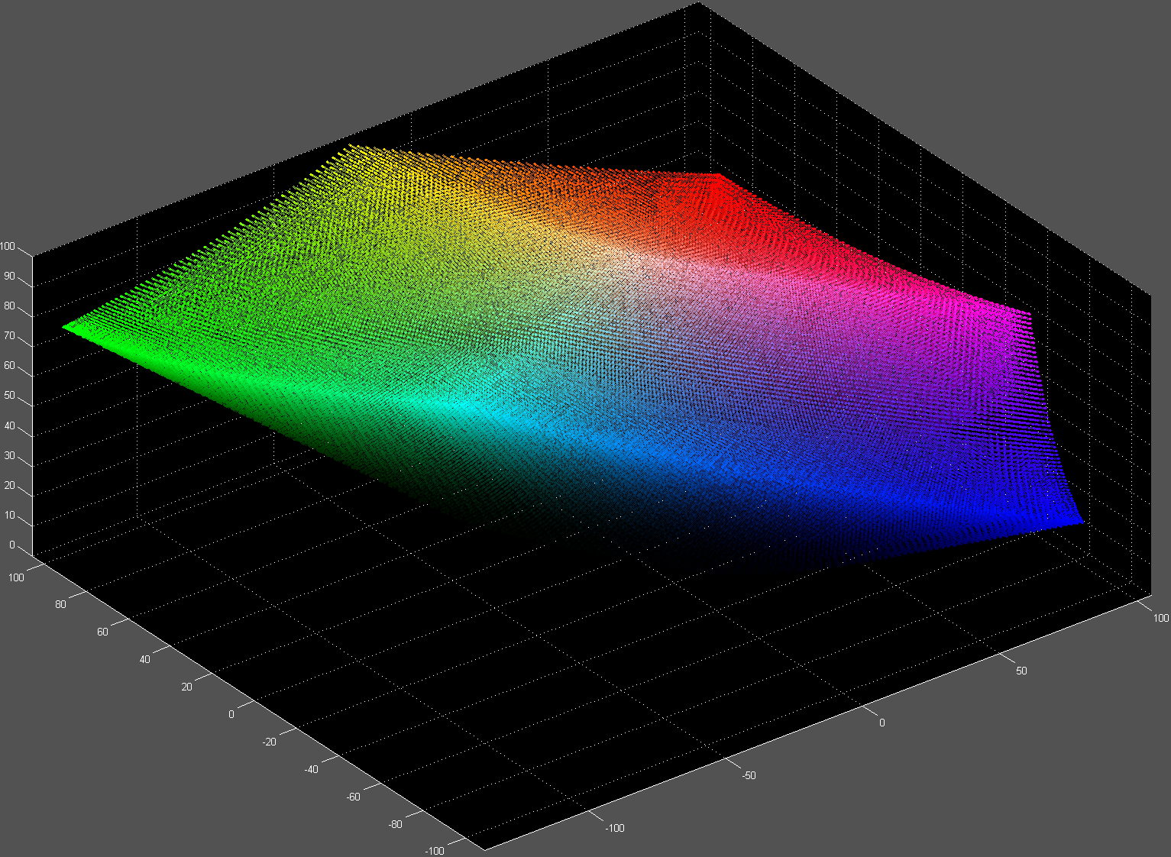Click the vertical axis tick label 60
Viewport: 1171px width, 857px height.
(x=10, y=366)
